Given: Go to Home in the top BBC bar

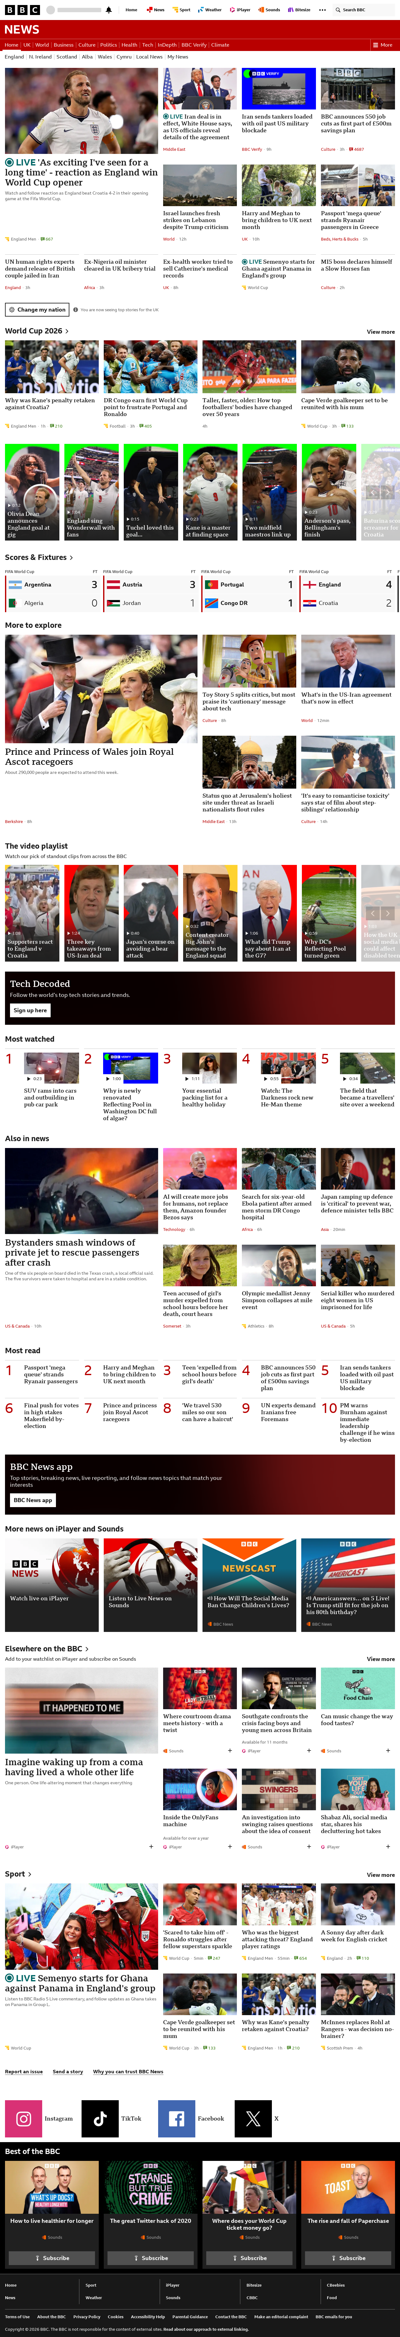Looking at the screenshot, I should (x=132, y=10).
